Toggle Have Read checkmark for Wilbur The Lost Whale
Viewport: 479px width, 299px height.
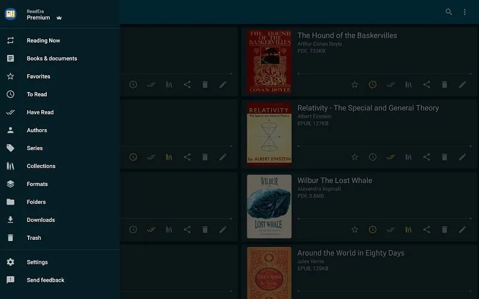click(390, 230)
